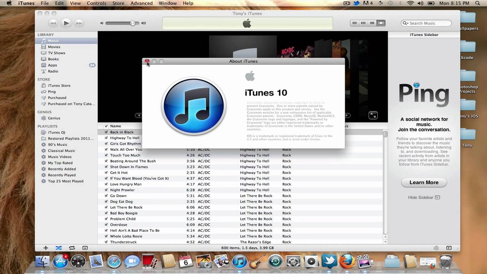Switch to album list view

[x=363, y=23]
